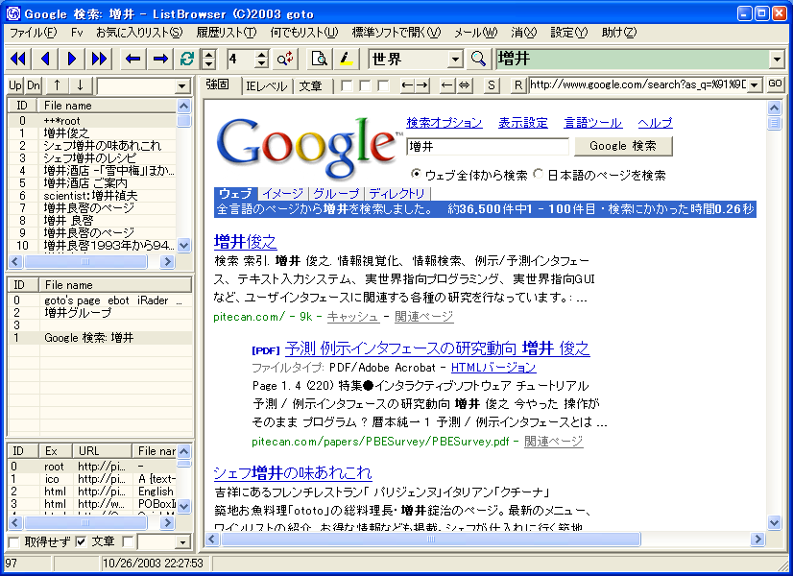Viewport: 793px width, 576px height.
Task: Click the Google search text field
Action: pyautogui.click(x=488, y=146)
